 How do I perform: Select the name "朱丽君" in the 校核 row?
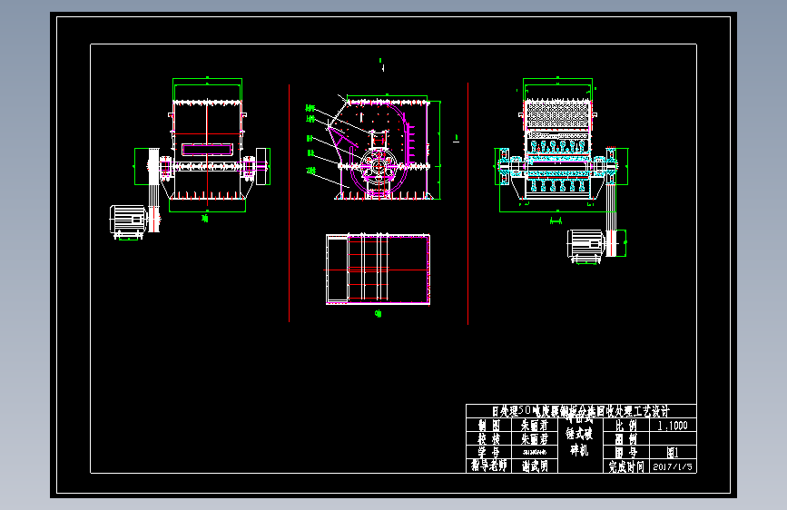pos(535,438)
